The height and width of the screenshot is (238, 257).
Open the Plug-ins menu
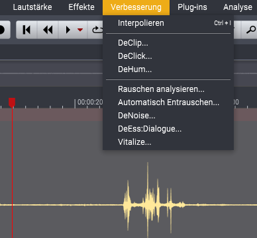click(192, 7)
